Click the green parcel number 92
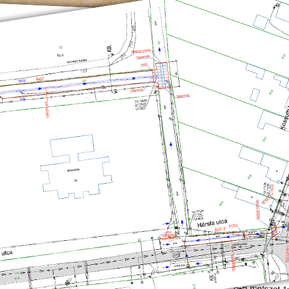289x289 pixels. tap(61, 48)
